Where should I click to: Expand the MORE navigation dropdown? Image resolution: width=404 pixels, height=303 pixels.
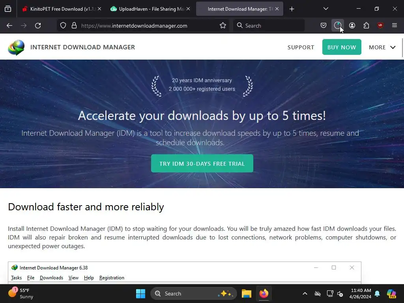[382, 47]
